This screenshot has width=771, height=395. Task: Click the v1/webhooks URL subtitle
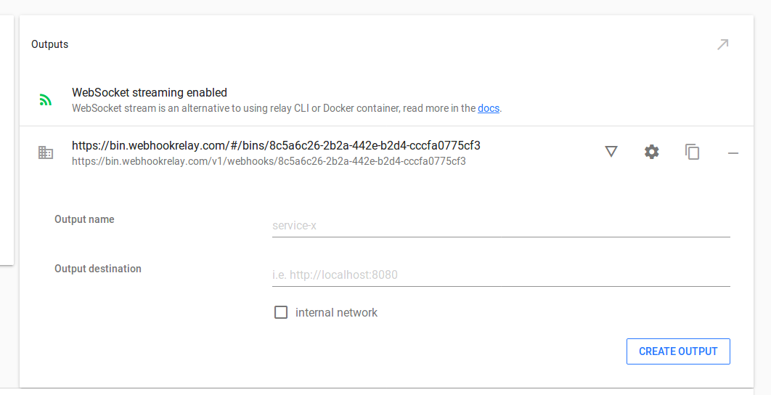click(269, 161)
